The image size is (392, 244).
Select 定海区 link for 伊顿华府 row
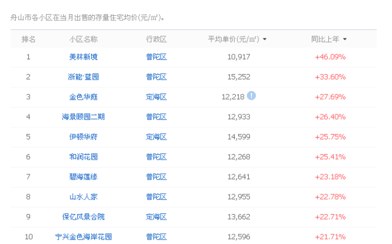tap(156, 137)
